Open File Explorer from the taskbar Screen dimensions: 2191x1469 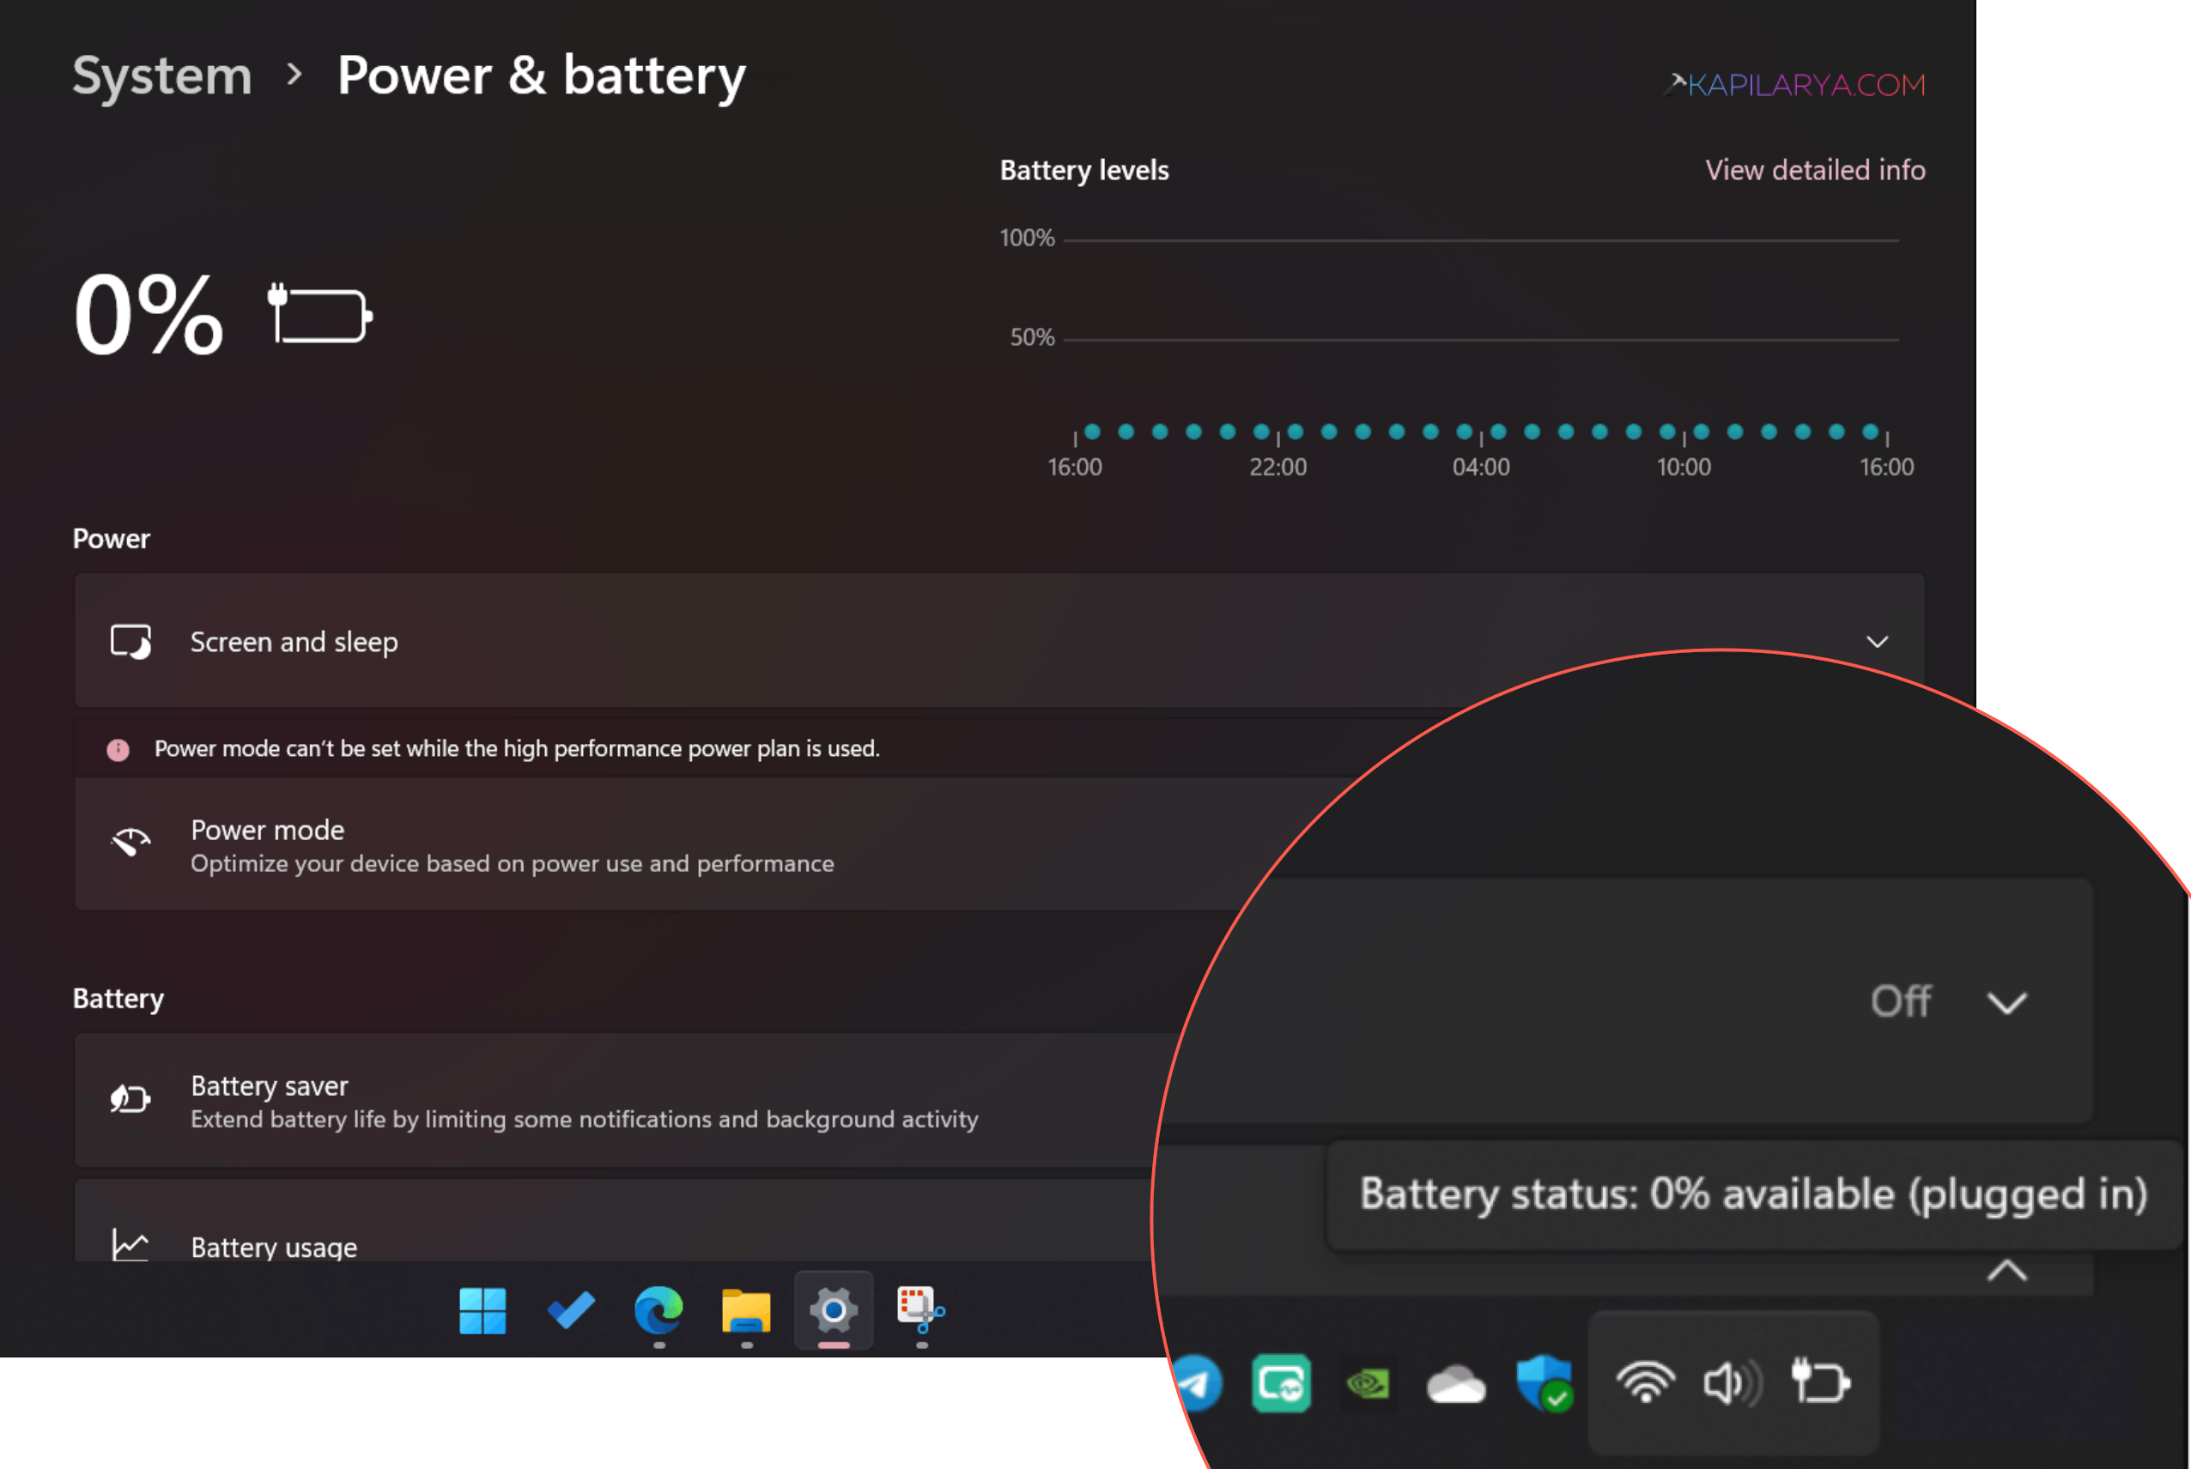(746, 1309)
